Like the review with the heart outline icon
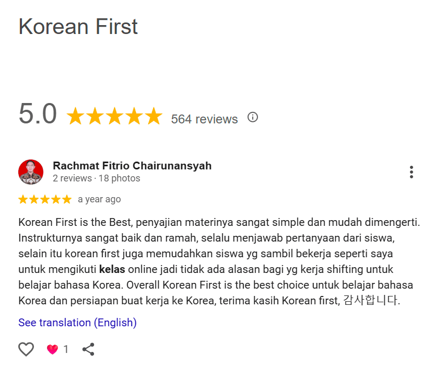This screenshot has width=447, height=377. 26,349
